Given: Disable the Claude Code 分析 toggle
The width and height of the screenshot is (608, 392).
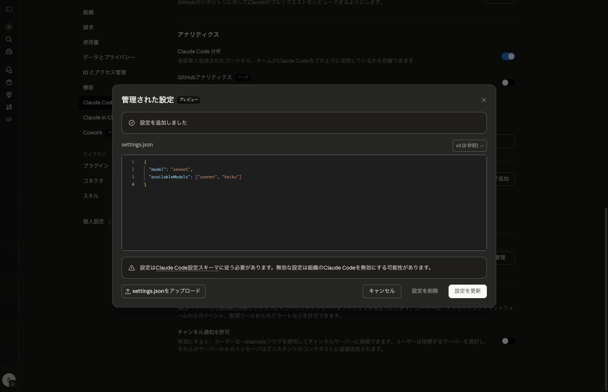Looking at the screenshot, I should 508,56.
